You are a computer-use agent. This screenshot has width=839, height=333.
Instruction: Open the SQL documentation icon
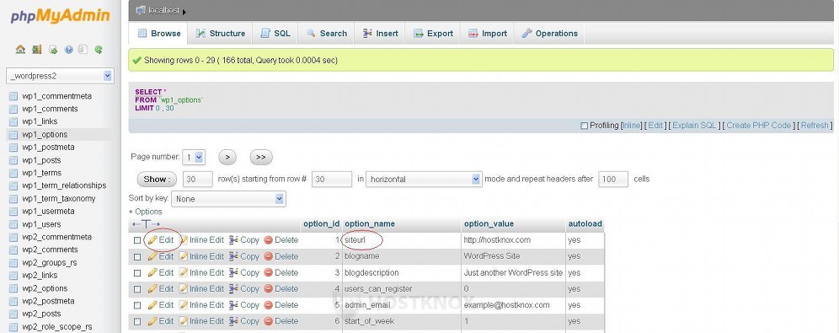pyautogui.click(x=83, y=49)
